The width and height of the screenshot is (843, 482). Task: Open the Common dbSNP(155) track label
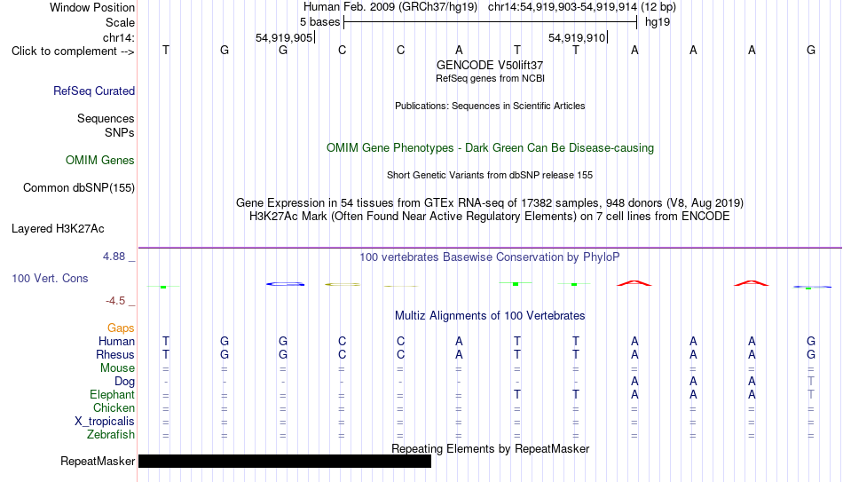click(x=79, y=188)
